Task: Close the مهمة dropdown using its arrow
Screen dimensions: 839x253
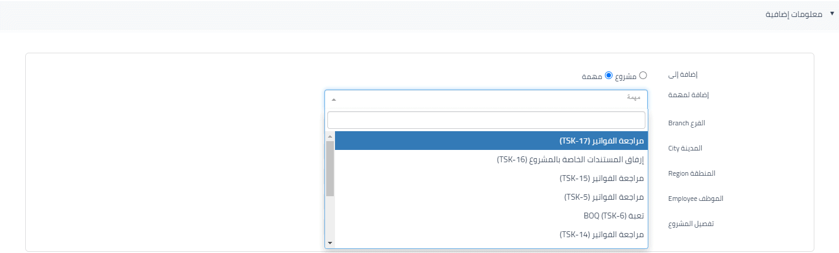Action: pos(333,100)
